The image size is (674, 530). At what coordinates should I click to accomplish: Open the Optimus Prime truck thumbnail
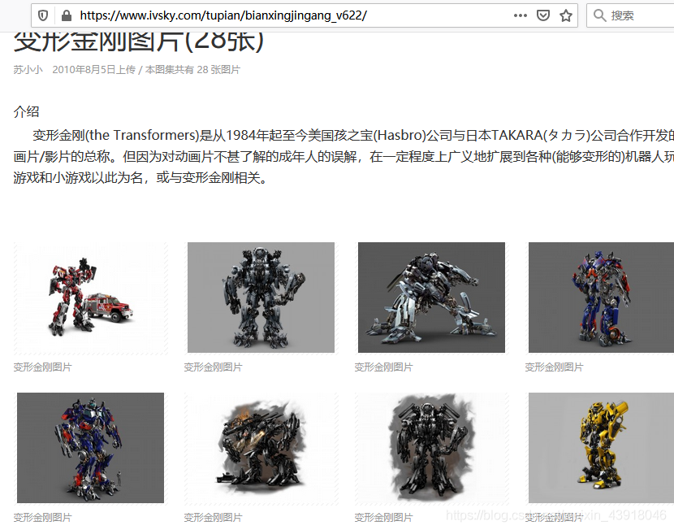point(90,298)
